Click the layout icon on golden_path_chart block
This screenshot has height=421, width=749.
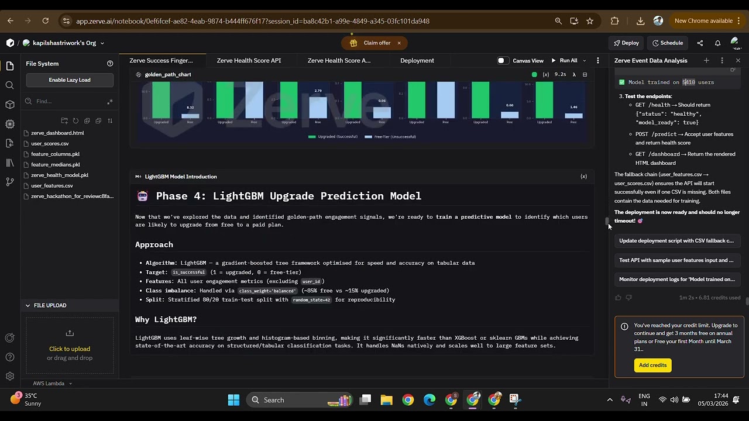[585, 74]
